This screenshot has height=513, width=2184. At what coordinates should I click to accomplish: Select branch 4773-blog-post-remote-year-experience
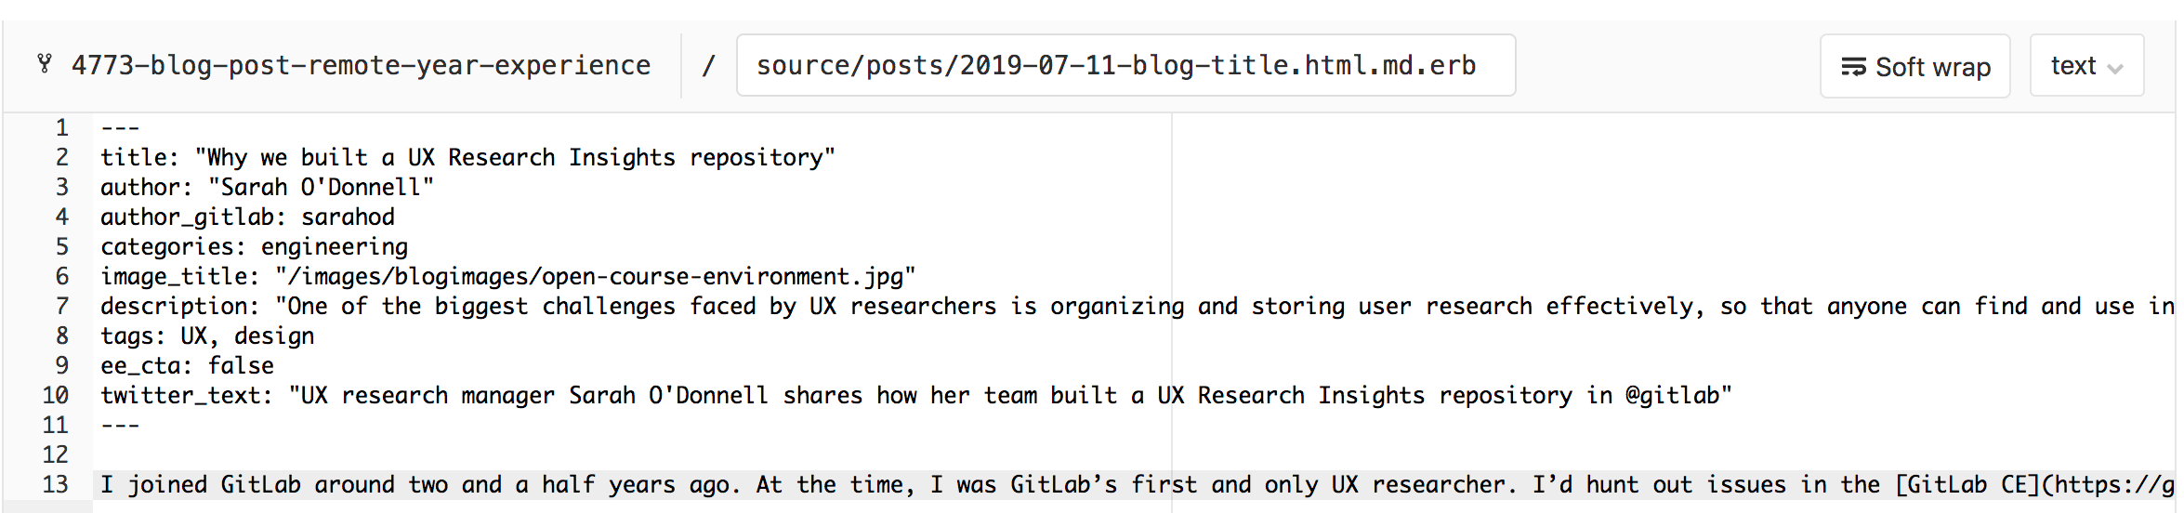click(361, 65)
